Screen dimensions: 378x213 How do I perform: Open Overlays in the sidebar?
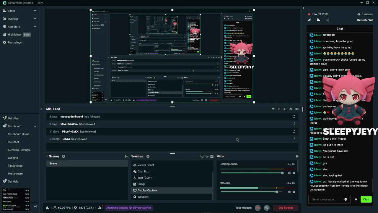tap(13, 19)
